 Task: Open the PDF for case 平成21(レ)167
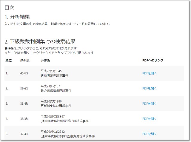click(149, 88)
